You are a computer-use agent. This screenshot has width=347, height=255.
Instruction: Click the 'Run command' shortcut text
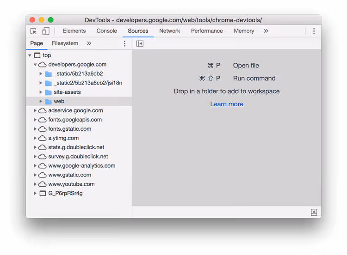[254, 78]
